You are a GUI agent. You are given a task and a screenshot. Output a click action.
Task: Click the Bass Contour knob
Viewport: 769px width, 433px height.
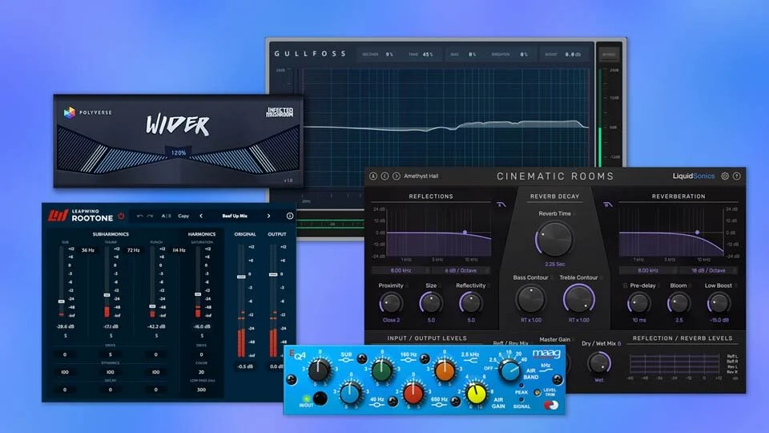coord(530,299)
